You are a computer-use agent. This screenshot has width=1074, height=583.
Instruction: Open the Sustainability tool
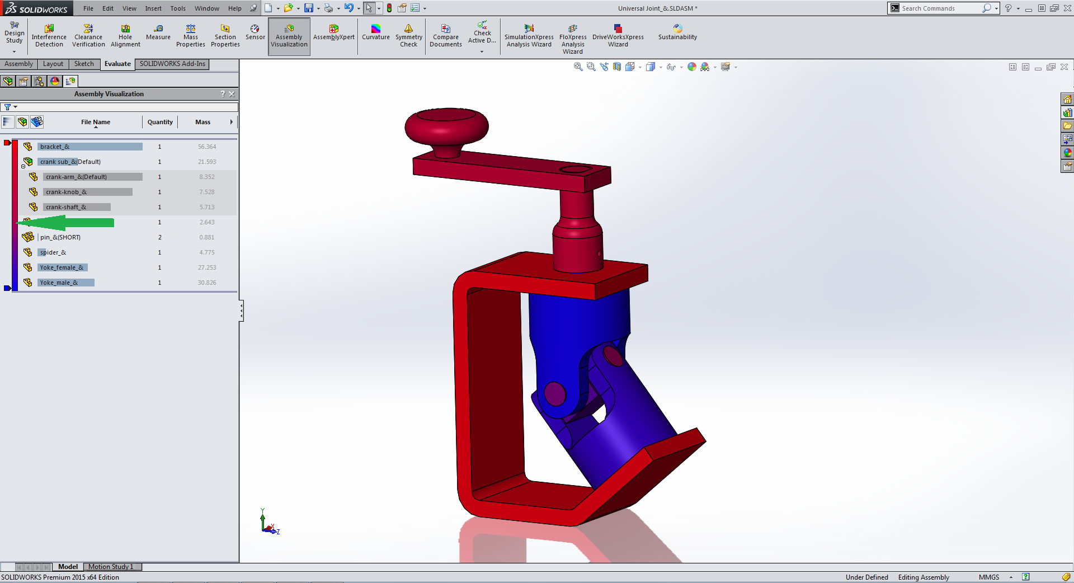click(677, 32)
